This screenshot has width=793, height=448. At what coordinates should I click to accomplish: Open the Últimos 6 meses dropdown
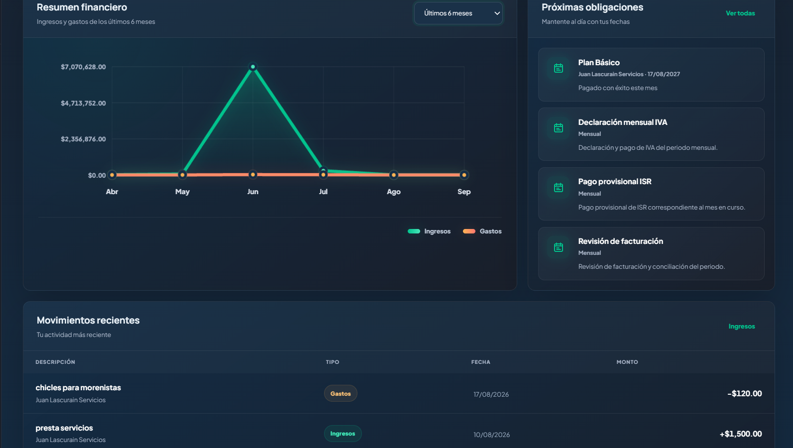(458, 13)
